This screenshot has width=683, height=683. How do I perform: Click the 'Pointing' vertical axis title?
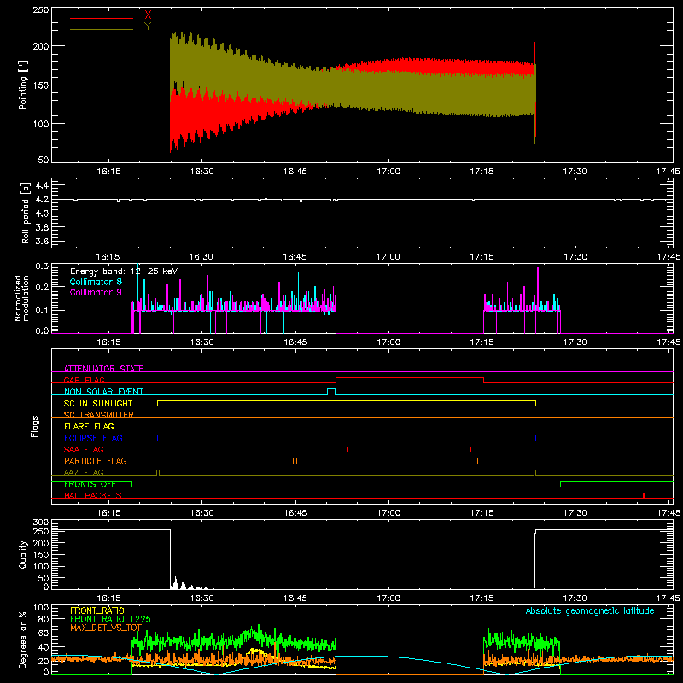23,85
